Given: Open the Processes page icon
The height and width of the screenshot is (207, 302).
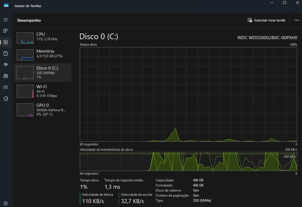Looking at the screenshot, I should click(6, 31).
